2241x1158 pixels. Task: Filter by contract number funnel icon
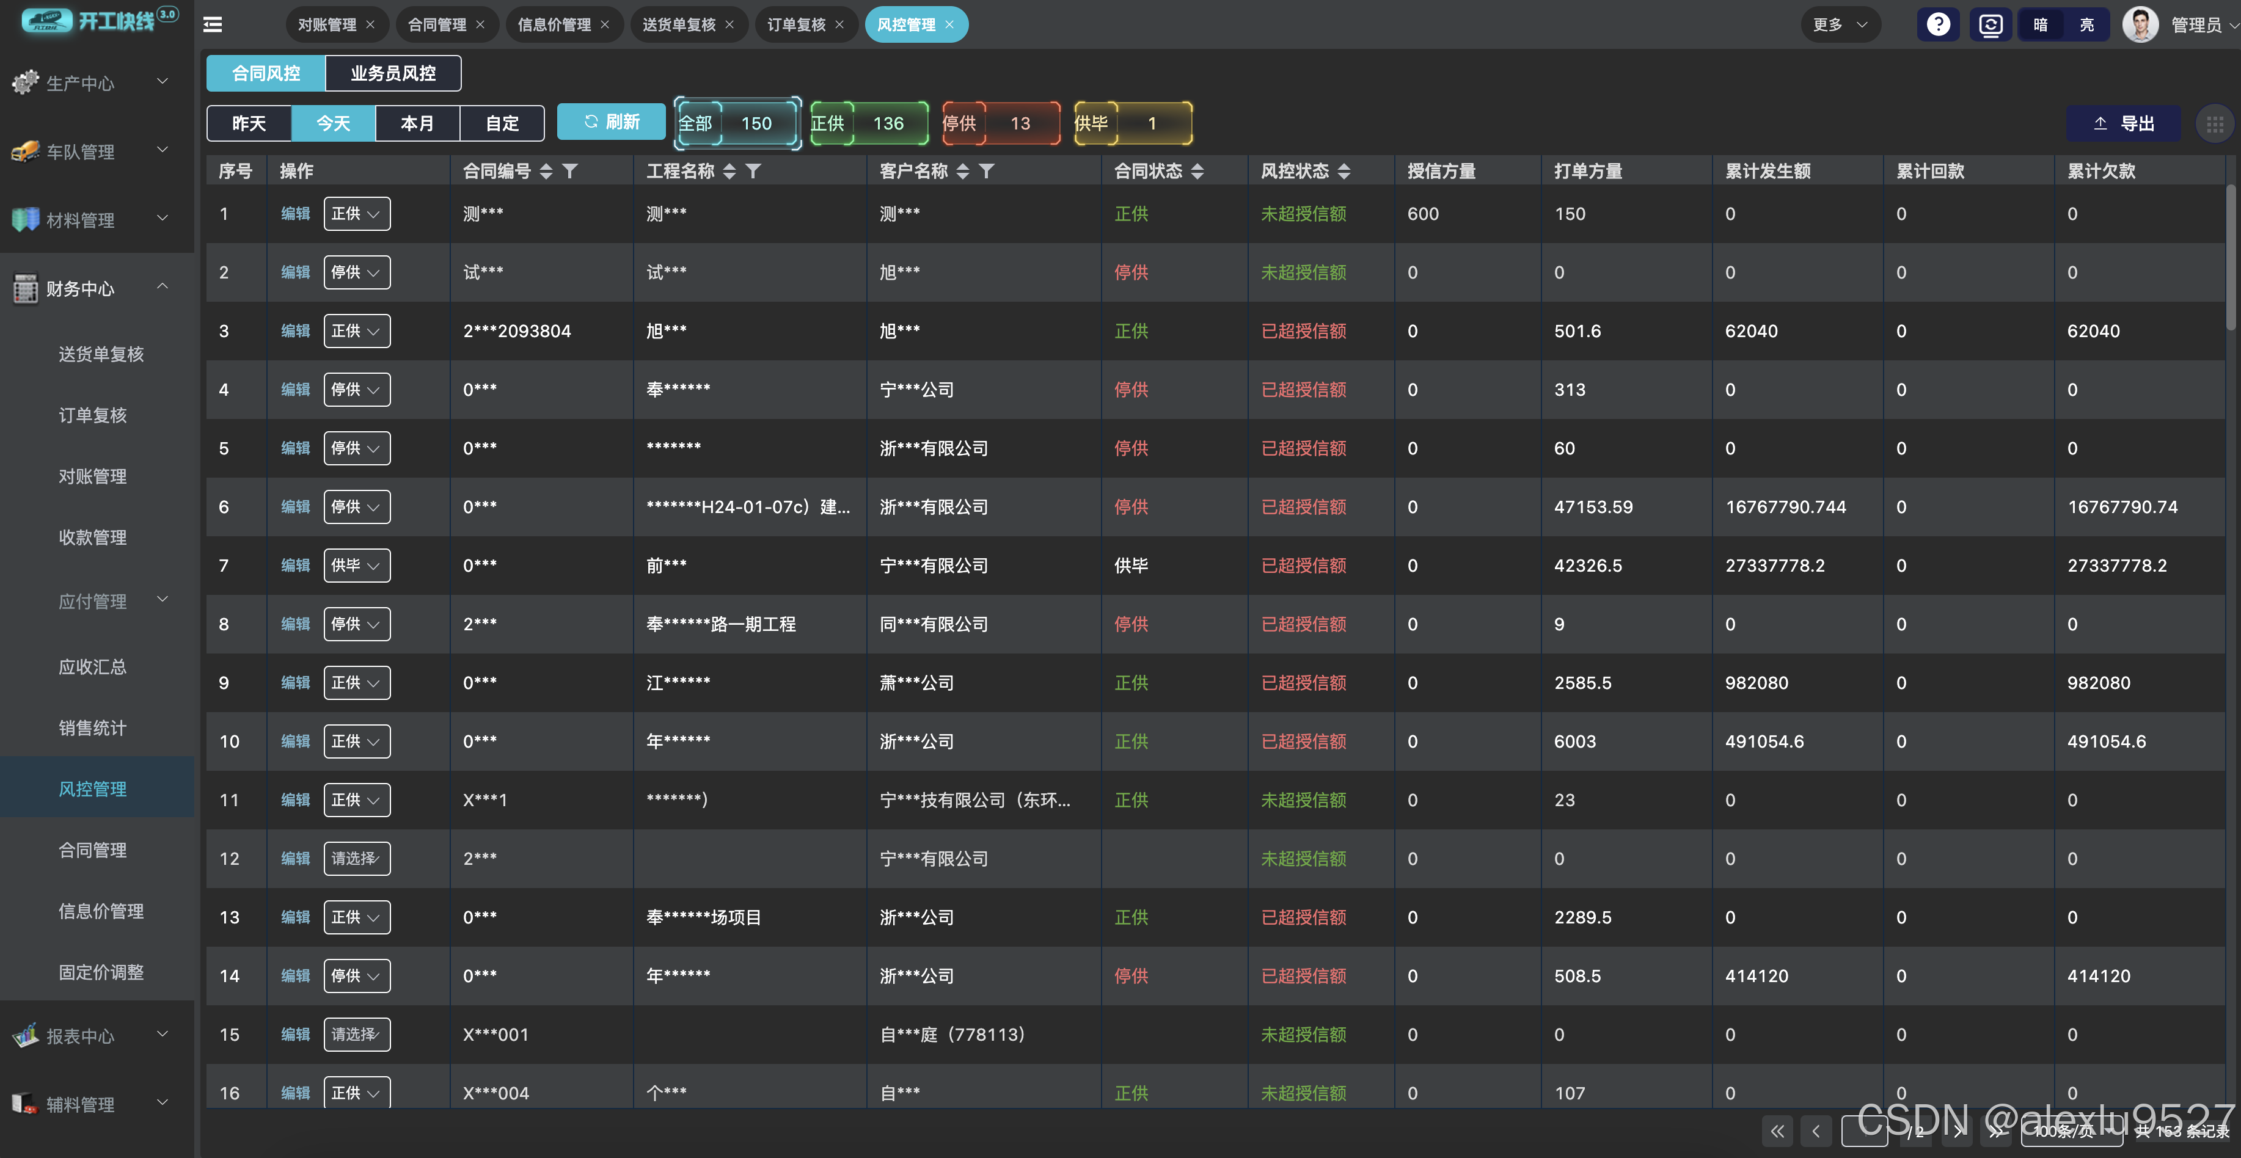click(x=570, y=171)
